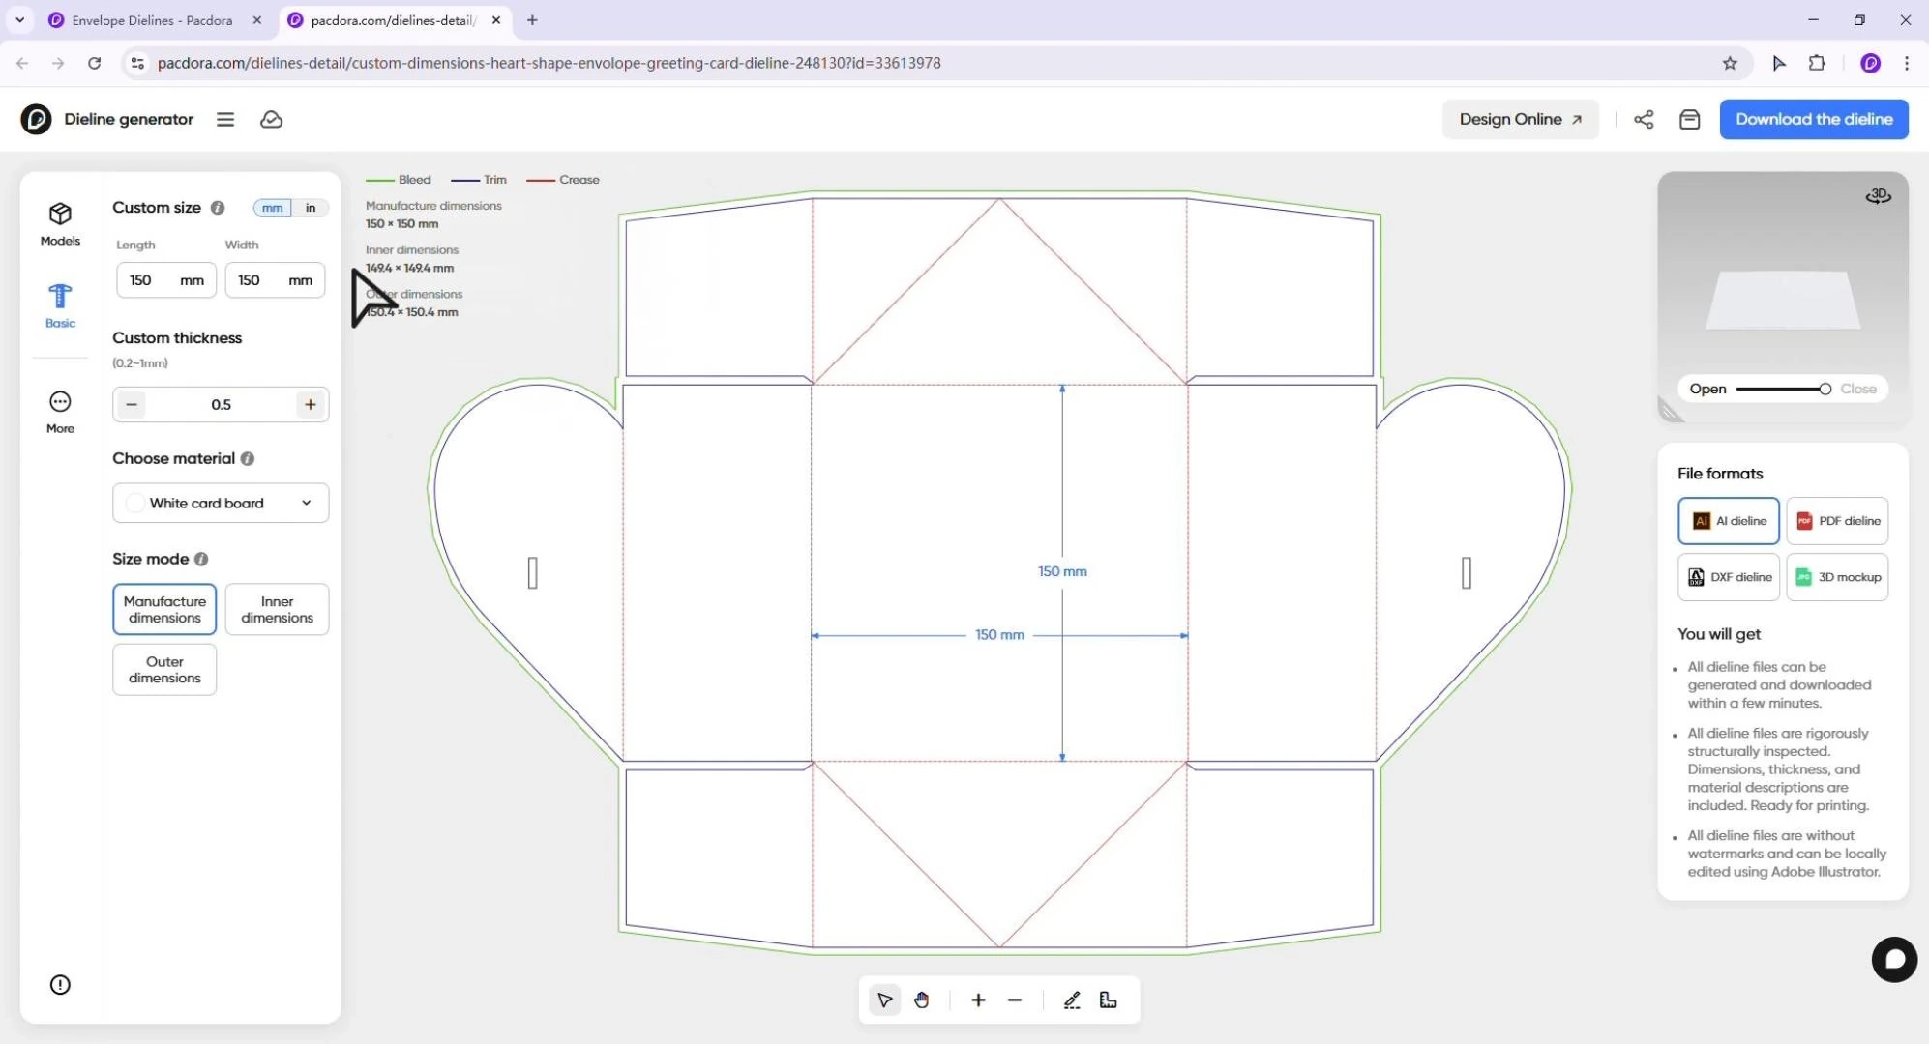Screen dimensions: 1929x1044
Task: Click the browser forward arrow
Action: pos(58,63)
